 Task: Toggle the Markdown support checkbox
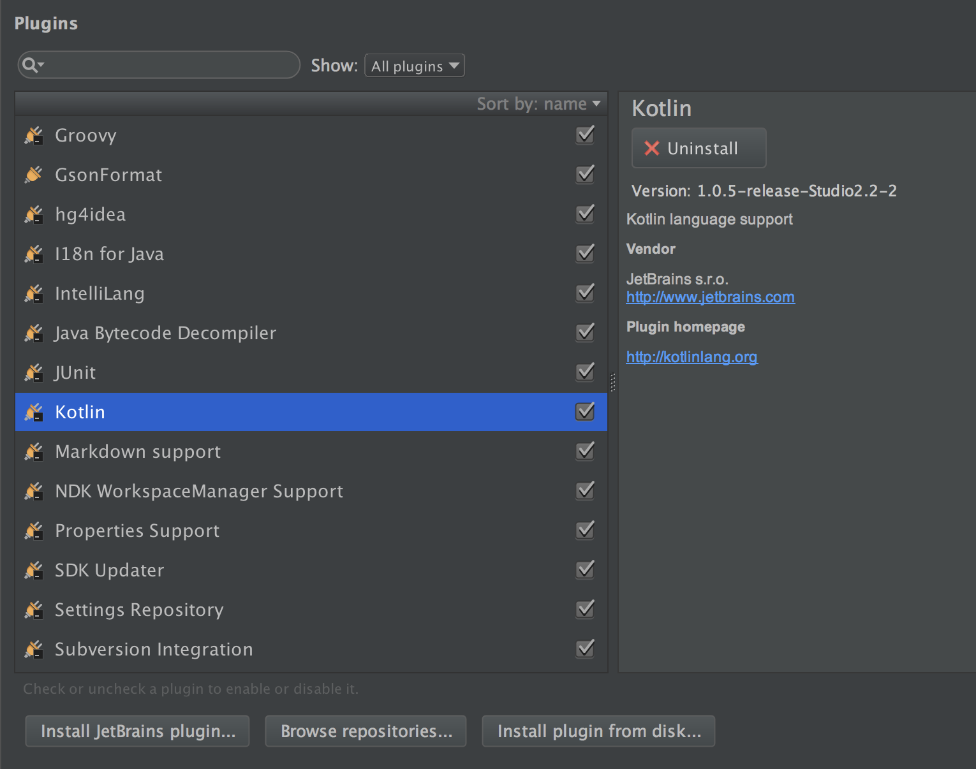coord(585,451)
